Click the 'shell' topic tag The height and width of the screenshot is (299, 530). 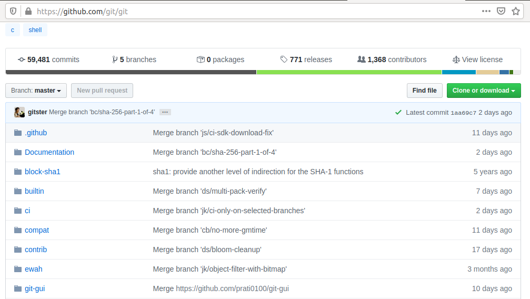coord(35,30)
